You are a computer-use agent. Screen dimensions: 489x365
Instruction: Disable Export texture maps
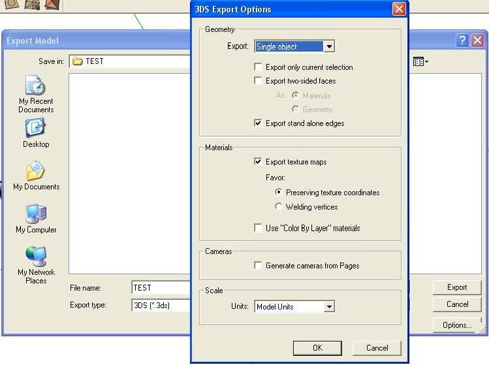[x=258, y=161]
